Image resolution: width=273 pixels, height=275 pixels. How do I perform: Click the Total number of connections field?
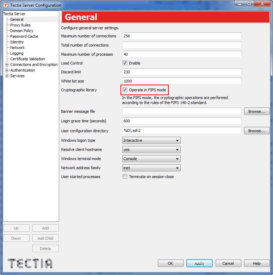[x=182, y=45]
